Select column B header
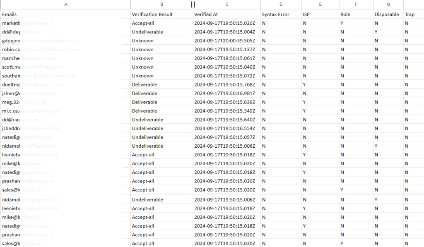Image resolution: width=424 pixels, height=247 pixels. click(161, 4)
